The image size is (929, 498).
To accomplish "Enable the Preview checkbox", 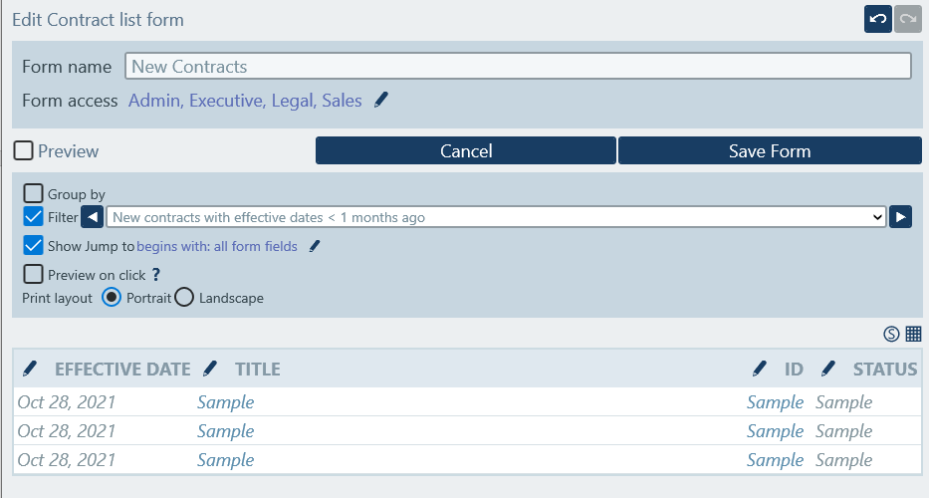I will [24, 151].
